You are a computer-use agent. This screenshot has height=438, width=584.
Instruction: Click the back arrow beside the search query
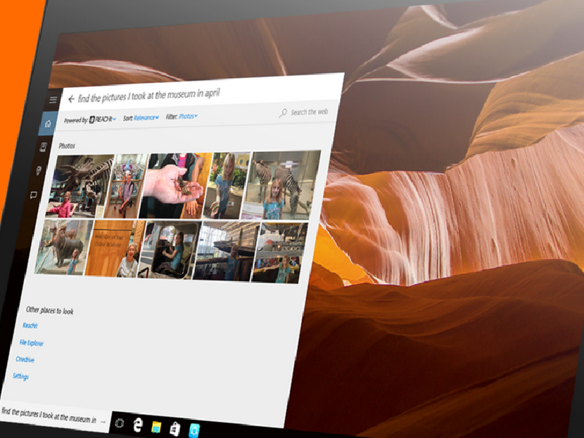coord(71,99)
